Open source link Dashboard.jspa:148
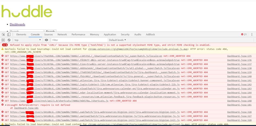 tap(239, 101)
